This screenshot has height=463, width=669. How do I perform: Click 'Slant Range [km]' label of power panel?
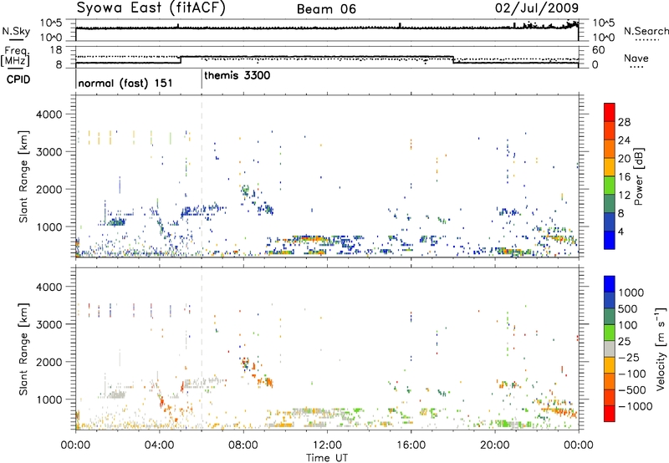click(x=23, y=176)
